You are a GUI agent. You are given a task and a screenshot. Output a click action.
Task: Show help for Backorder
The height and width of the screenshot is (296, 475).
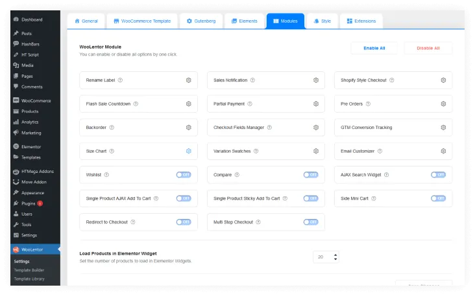[112, 128]
